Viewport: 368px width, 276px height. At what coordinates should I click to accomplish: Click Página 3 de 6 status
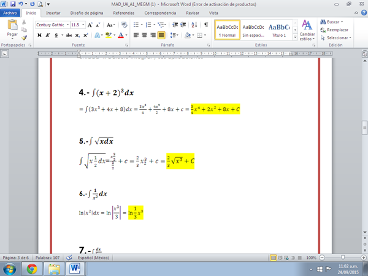(x=16, y=258)
